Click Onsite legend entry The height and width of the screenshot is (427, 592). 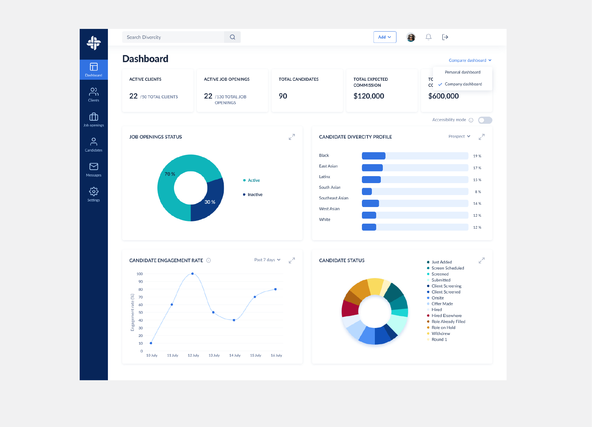tap(435, 298)
